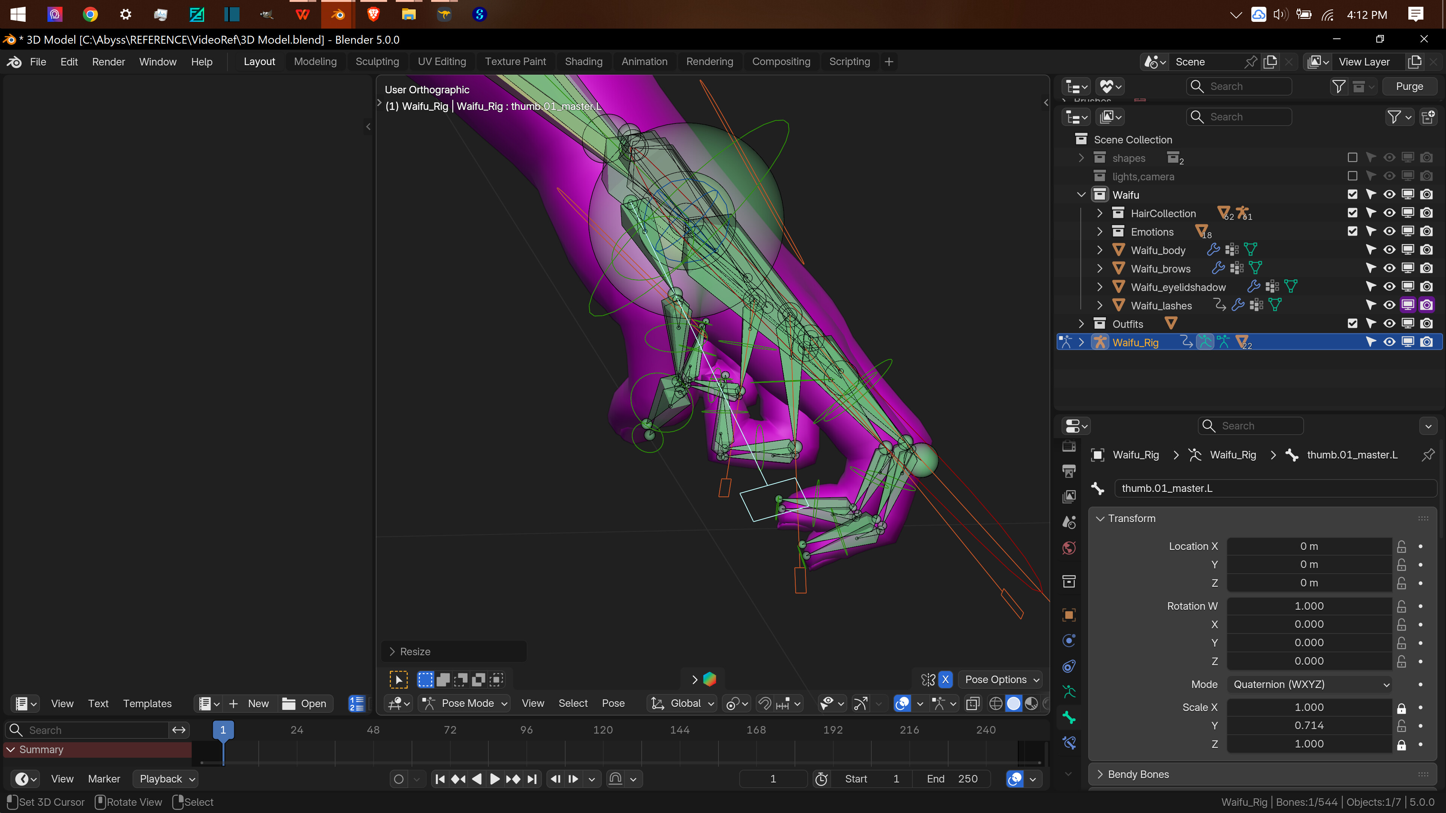The image size is (1446, 813).
Task: Open the Object properties tab icon
Action: point(1069,615)
